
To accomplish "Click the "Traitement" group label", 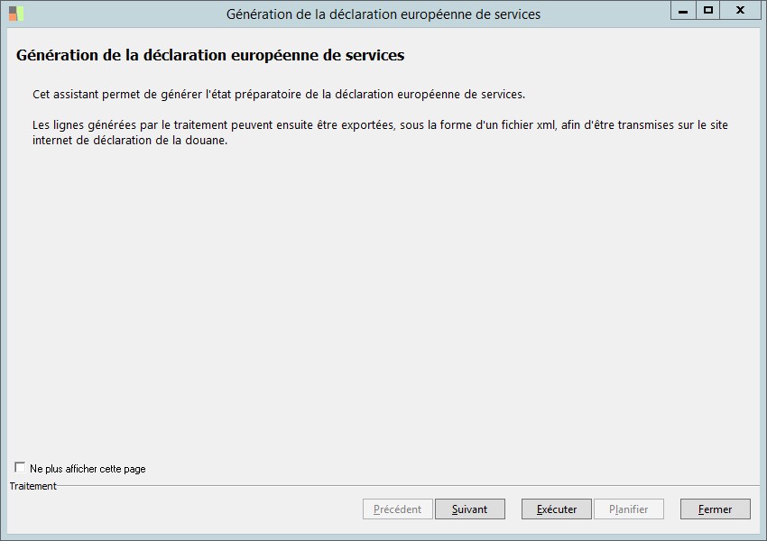I will [33, 486].
